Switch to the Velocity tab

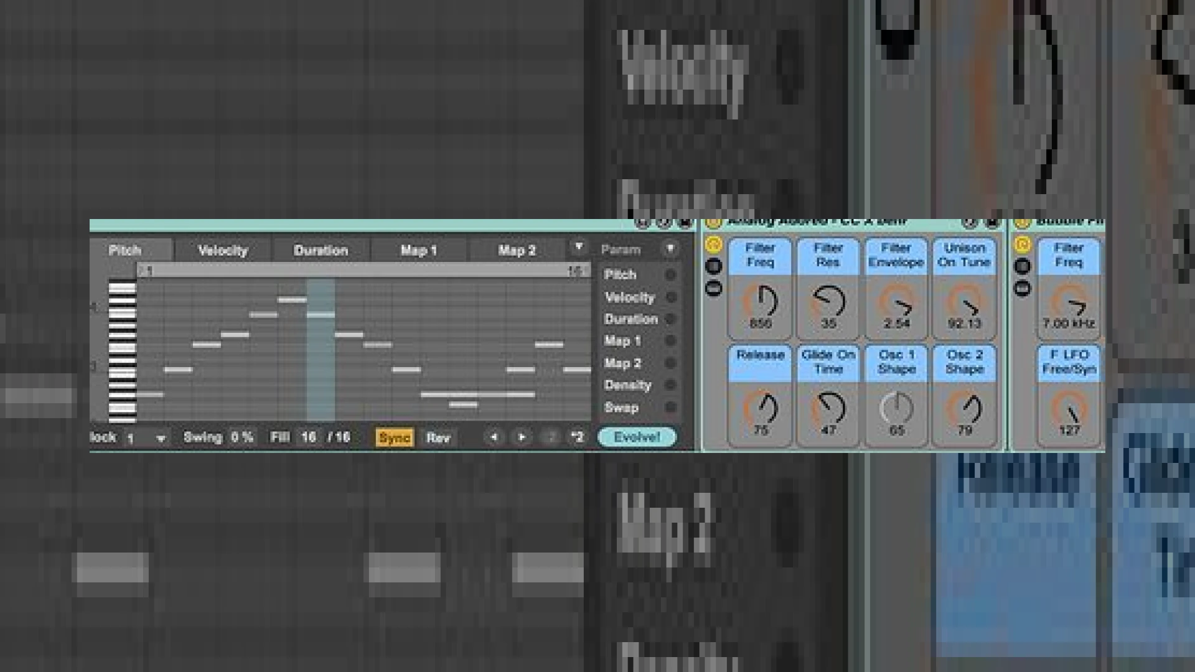click(x=223, y=250)
